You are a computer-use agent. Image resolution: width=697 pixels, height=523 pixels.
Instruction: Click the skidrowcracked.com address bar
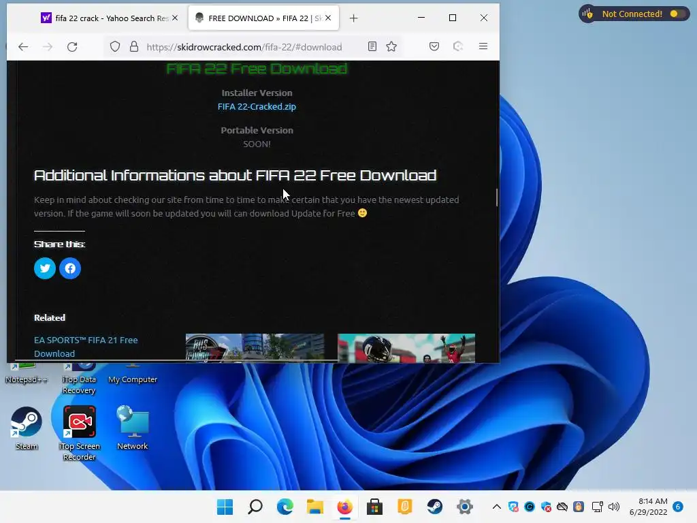244,47
